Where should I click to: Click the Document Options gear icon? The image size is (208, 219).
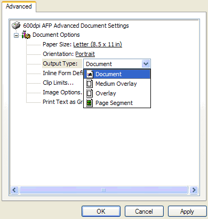pyautogui.click(x=26, y=35)
